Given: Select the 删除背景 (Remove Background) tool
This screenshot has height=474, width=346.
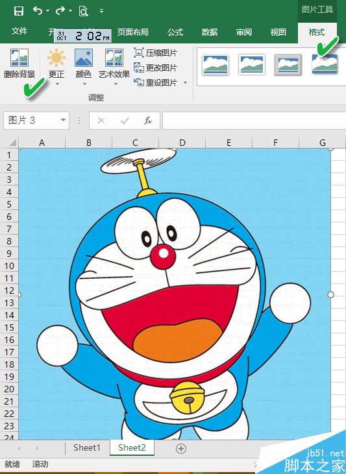Looking at the screenshot, I should [19, 64].
